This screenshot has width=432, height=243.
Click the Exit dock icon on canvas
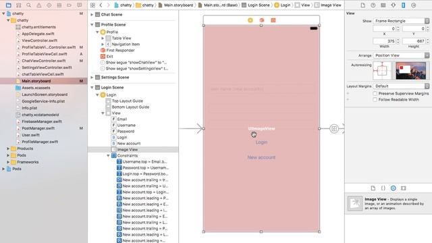click(273, 20)
